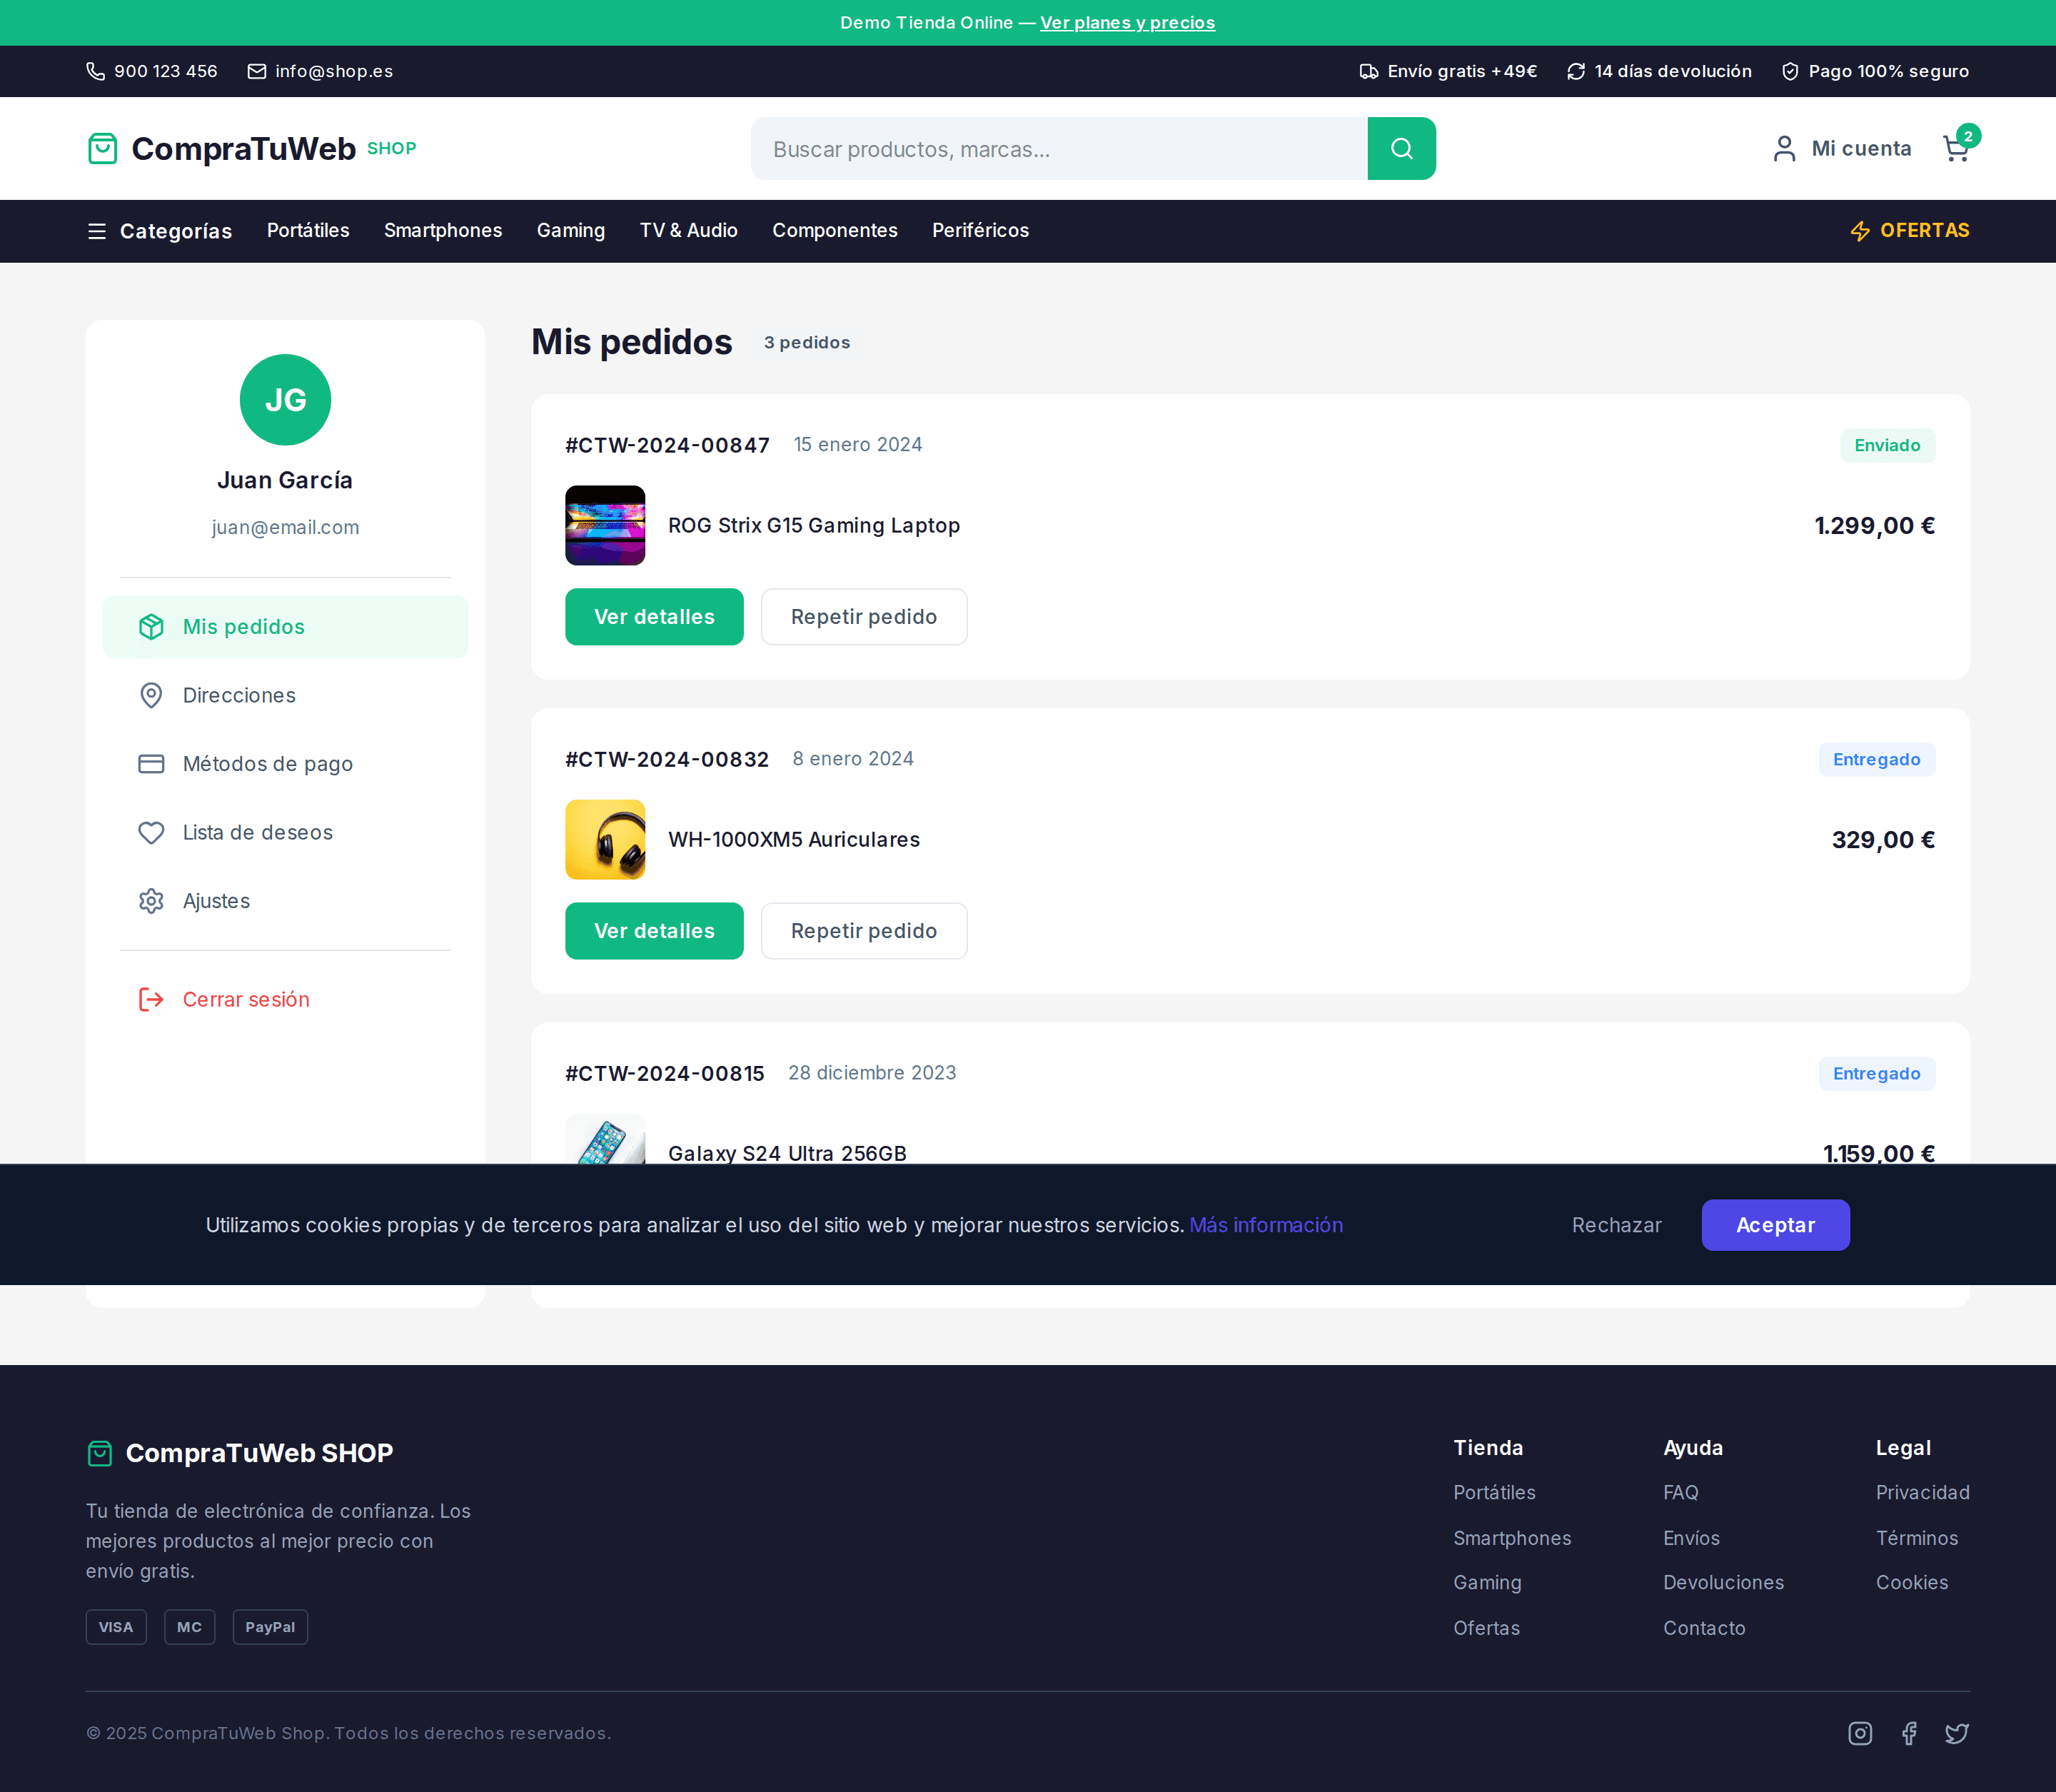
Task: Expand the Categorías hamburger menu
Action: [97, 231]
